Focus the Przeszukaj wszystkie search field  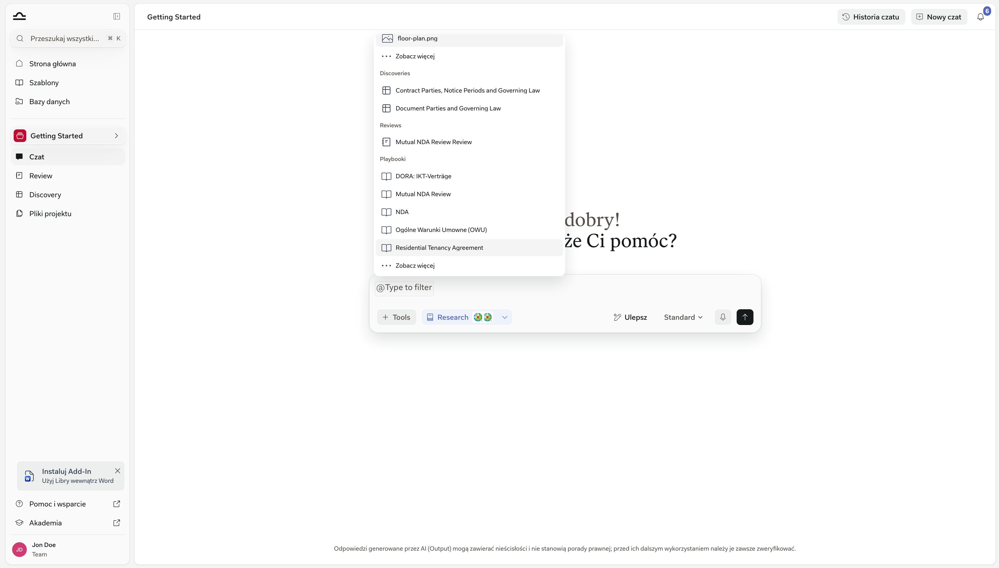click(x=68, y=38)
